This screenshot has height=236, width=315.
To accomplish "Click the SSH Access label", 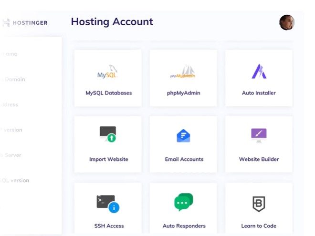I will 109,226.
